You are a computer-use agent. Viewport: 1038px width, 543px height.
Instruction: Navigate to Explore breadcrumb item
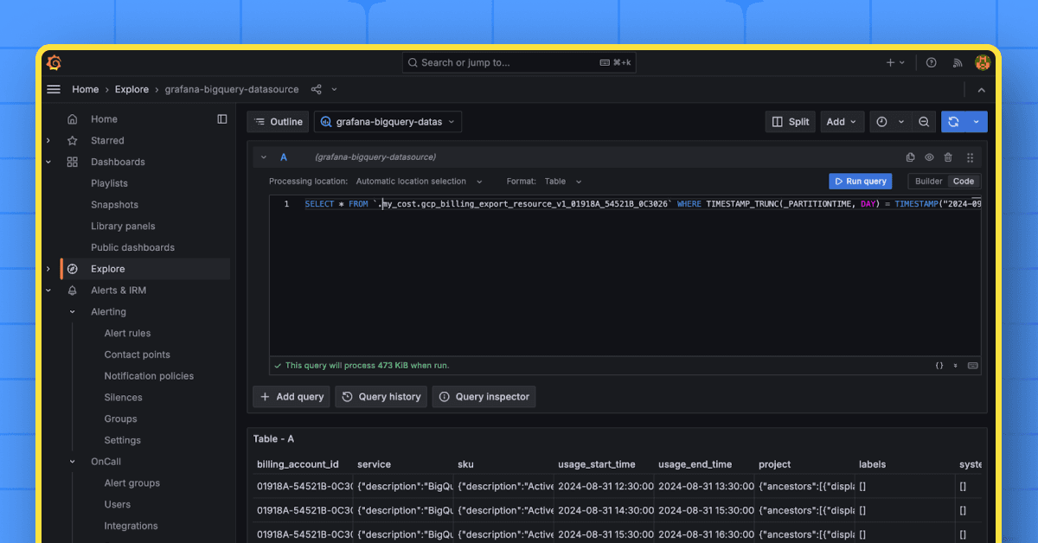pos(131,89)
